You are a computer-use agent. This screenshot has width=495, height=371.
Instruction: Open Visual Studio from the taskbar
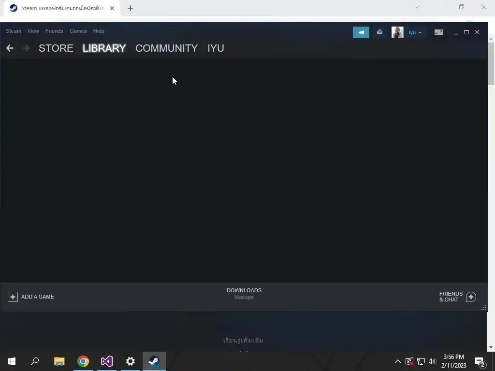coord(107,361)
